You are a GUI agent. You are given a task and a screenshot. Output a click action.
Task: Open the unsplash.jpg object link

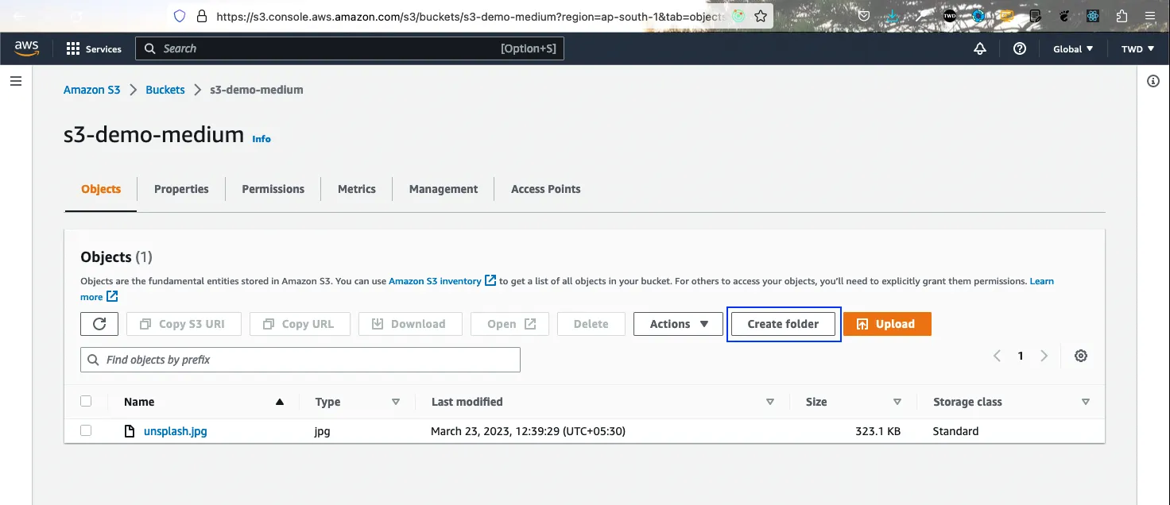click(x=176, y=431)
